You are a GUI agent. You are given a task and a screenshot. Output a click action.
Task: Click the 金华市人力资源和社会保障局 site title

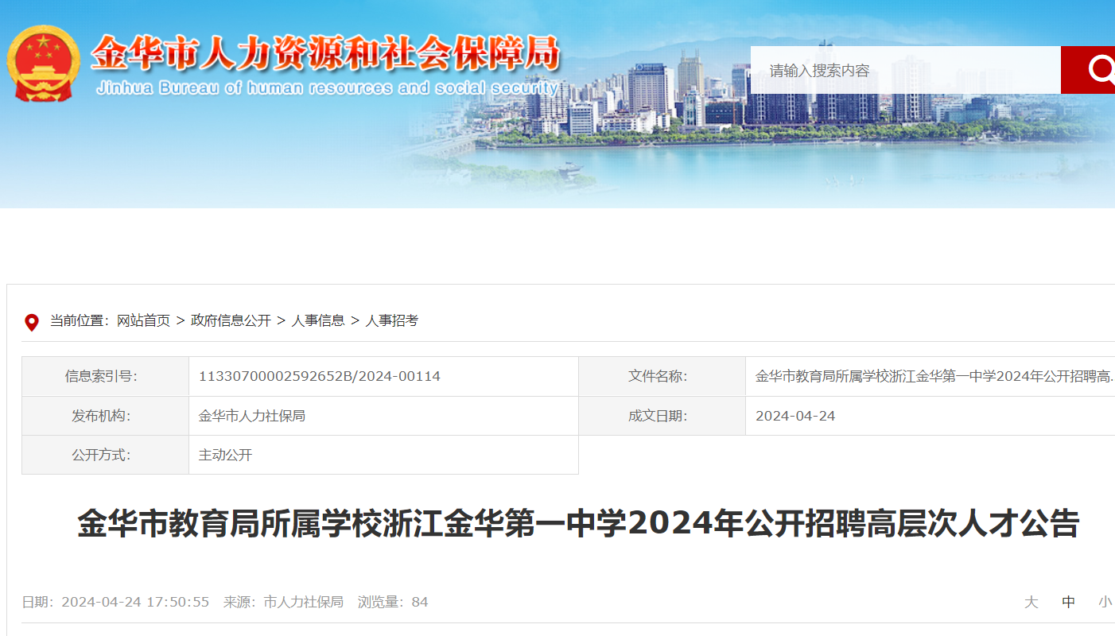tap(325, 53)
